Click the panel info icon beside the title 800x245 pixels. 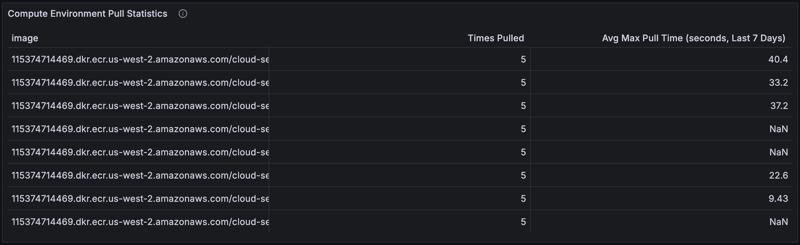pyautogui.click(x=183, y=14)
